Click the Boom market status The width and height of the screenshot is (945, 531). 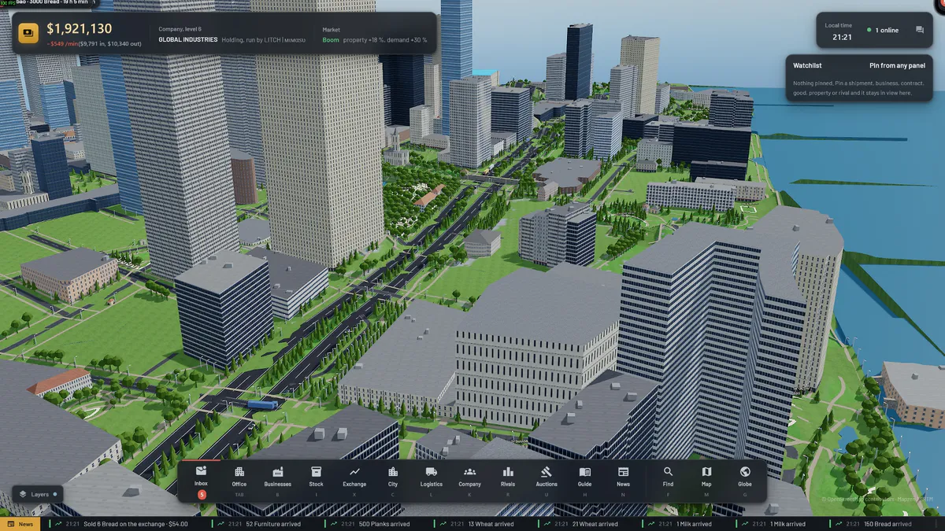[x=331, y=39]
